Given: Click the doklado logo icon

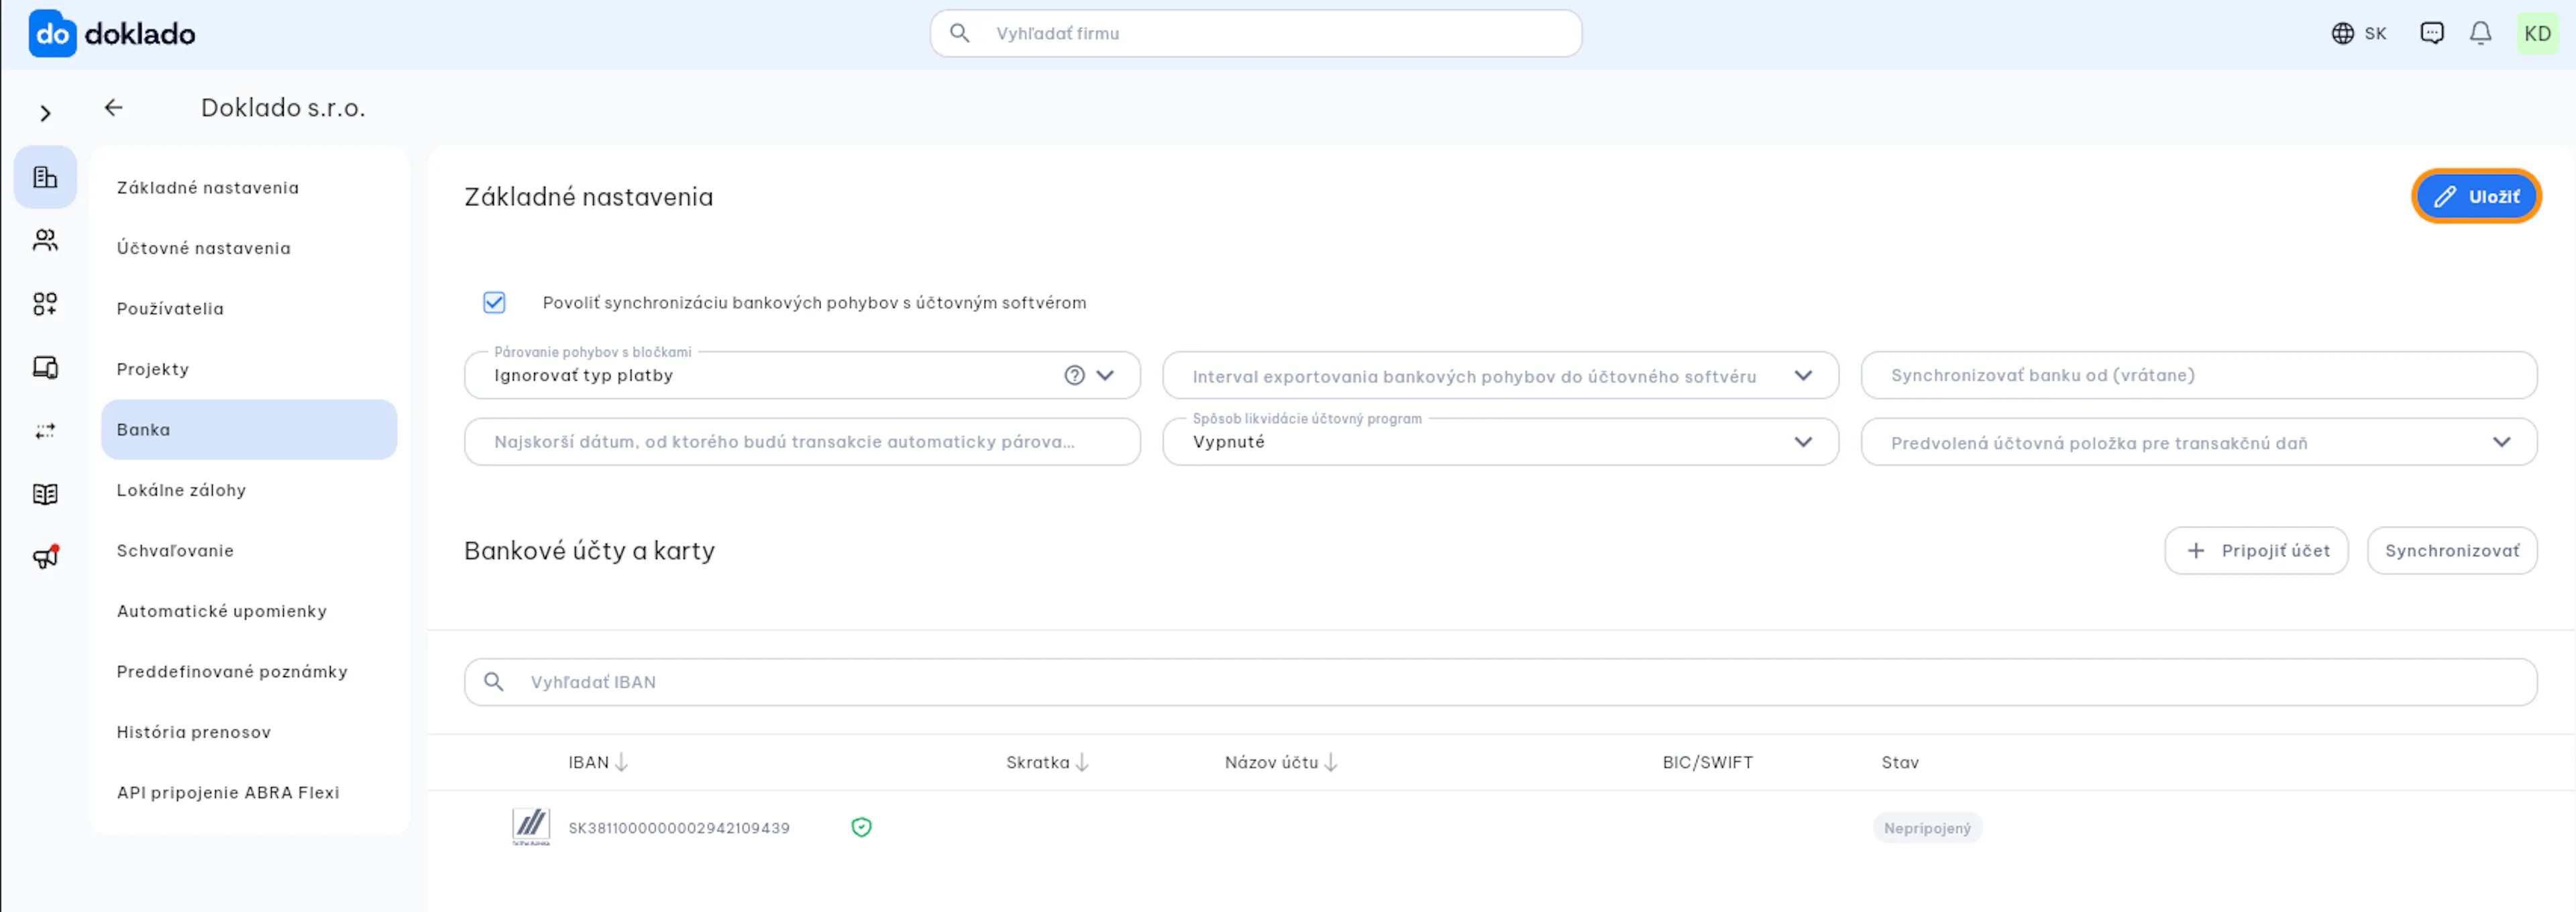Looking at the screenshot, I should [52, 34].
